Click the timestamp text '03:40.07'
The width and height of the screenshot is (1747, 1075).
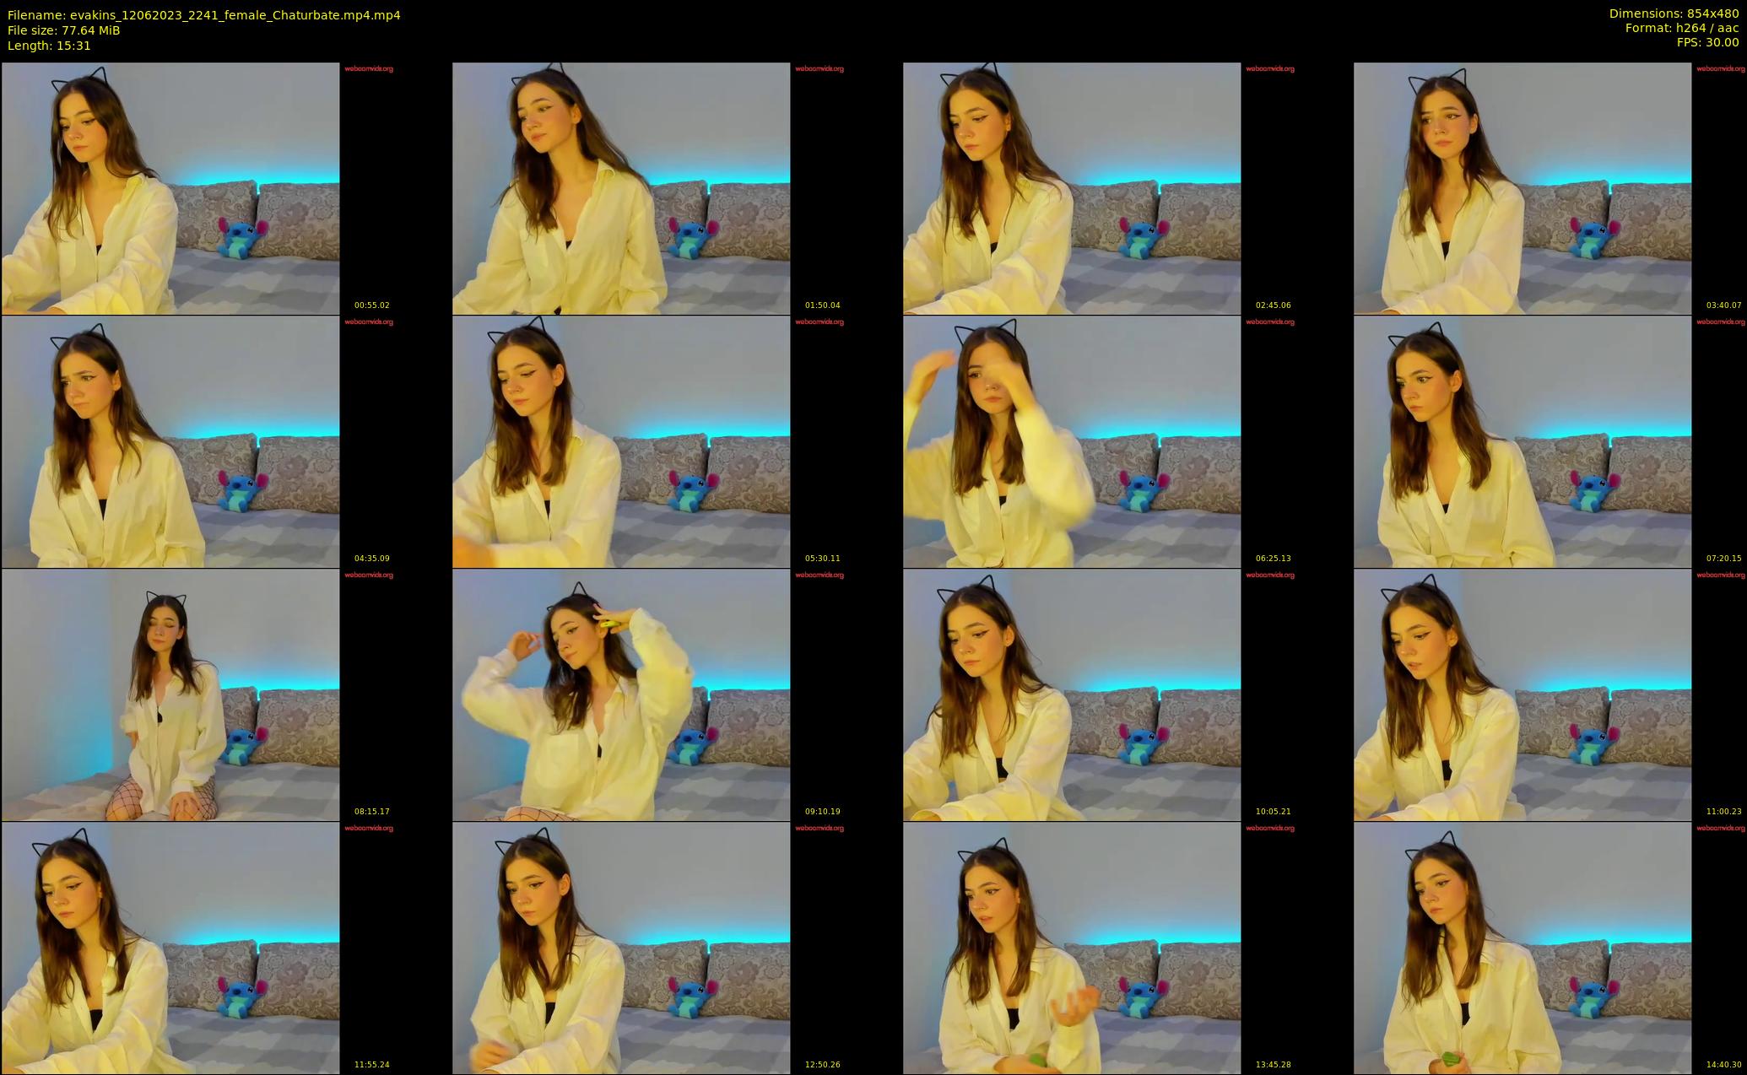pyautogui.click(x=1724, y=305)
